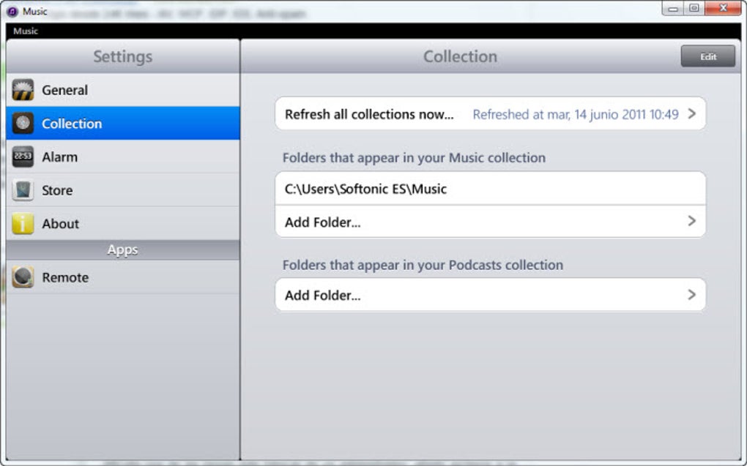The width and height of the screenshot is (747, 466).
Task: Show the About page
Action: 123,223
